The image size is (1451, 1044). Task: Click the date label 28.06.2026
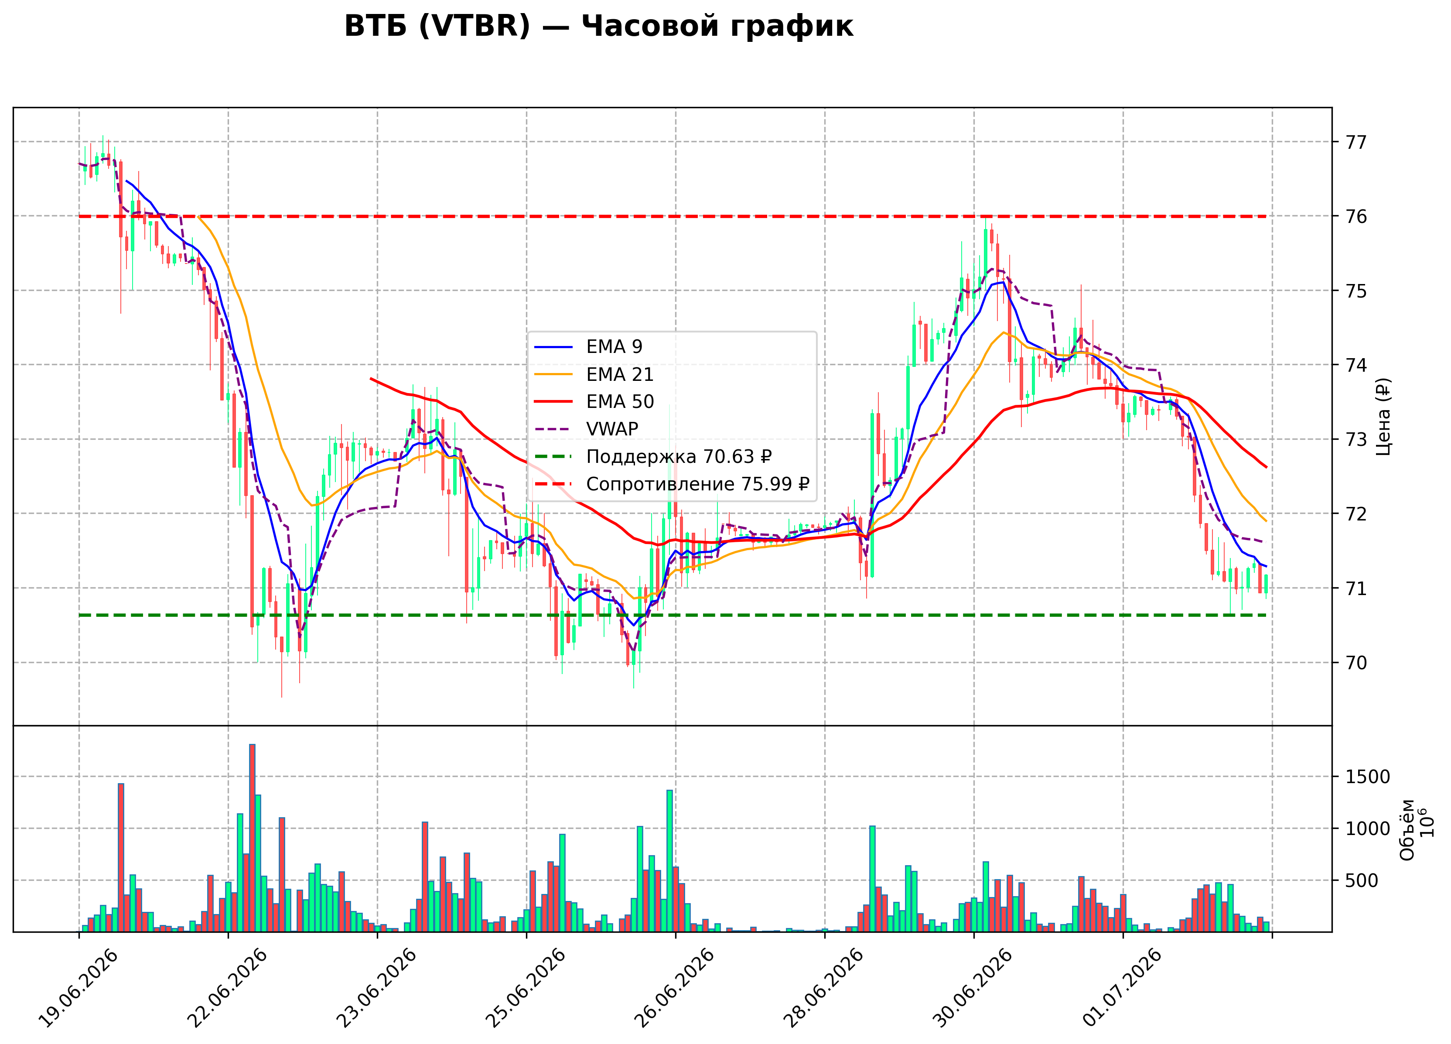[x=823, y=989]
